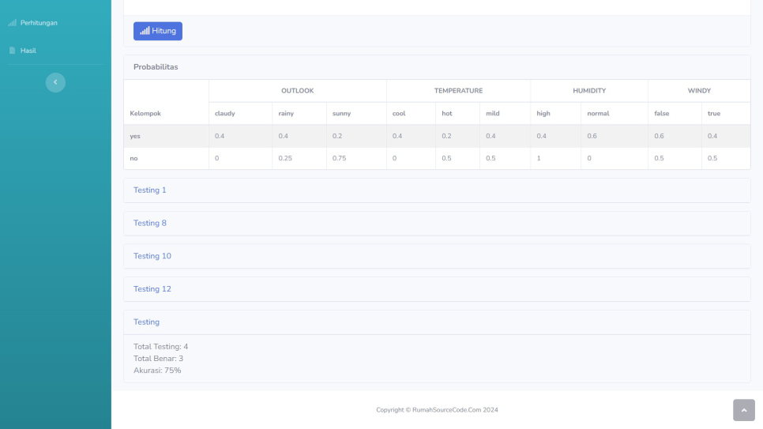Open the Perhitungan menu label
Screen dimensions: 763x429
click(x=39, y=23)
